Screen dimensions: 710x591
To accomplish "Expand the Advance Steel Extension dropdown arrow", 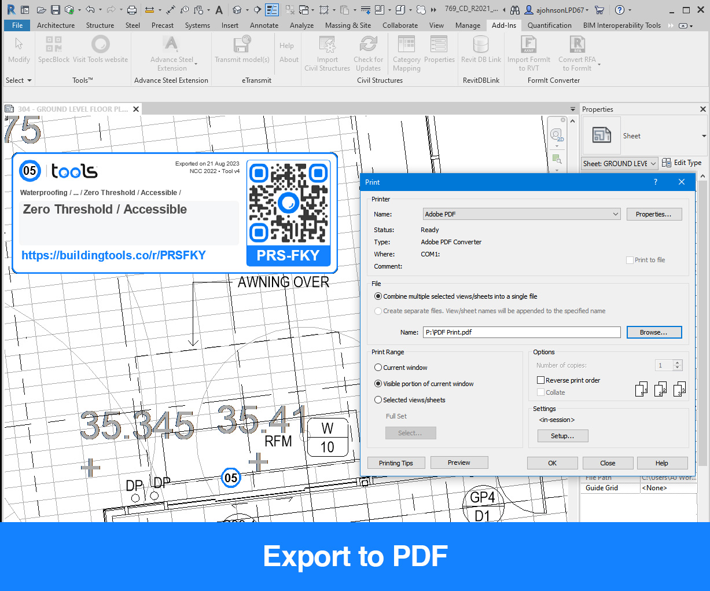I will point(196,64).
